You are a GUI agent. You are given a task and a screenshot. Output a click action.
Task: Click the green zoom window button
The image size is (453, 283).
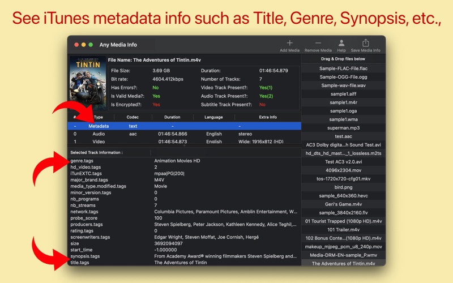tap(91, 45)
